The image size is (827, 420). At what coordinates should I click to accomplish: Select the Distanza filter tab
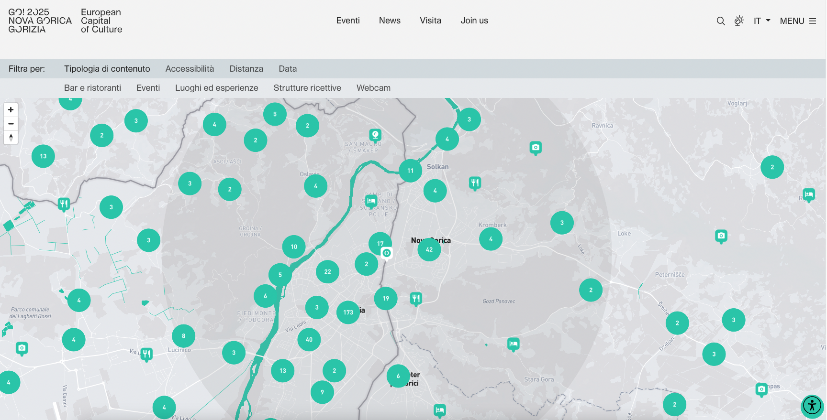(x=246, y=69)
